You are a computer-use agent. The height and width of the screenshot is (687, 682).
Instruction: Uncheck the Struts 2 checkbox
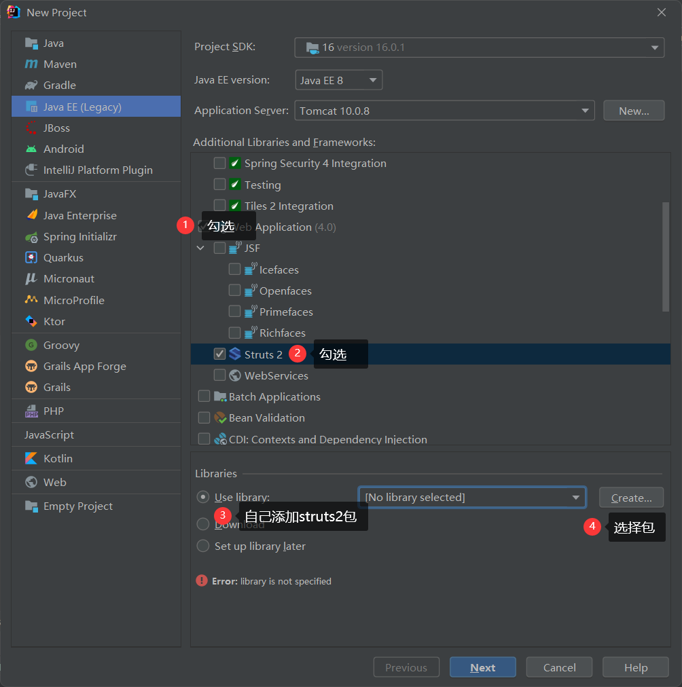point(219,354)
